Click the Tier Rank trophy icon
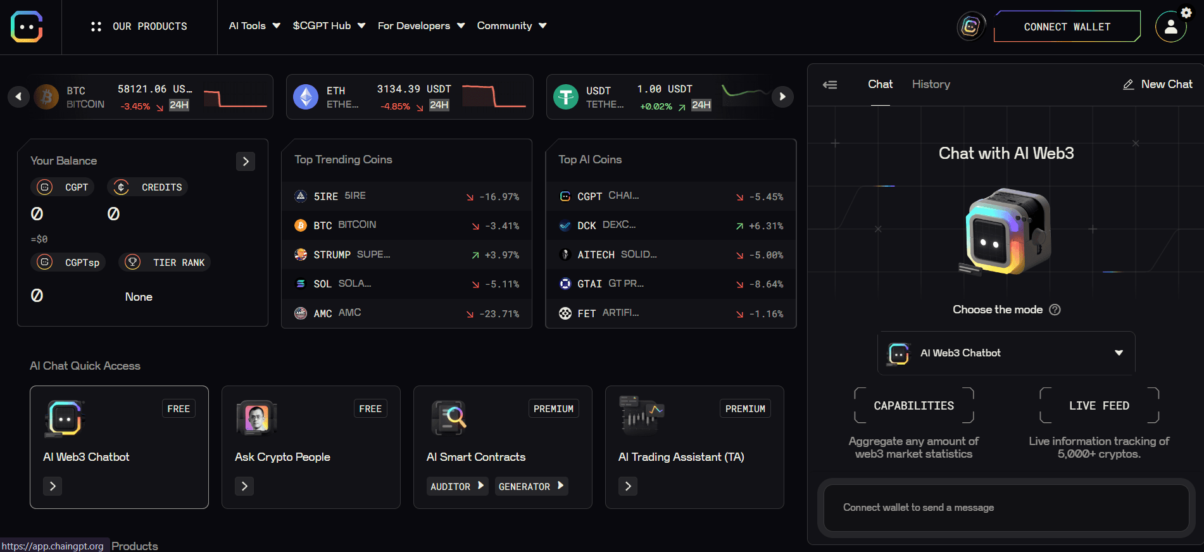 [132, 262]
